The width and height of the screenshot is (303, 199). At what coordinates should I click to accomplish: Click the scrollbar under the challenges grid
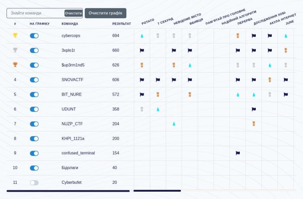point(157,191)
